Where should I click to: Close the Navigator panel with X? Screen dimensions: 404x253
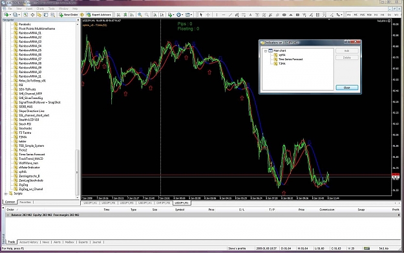78,20
